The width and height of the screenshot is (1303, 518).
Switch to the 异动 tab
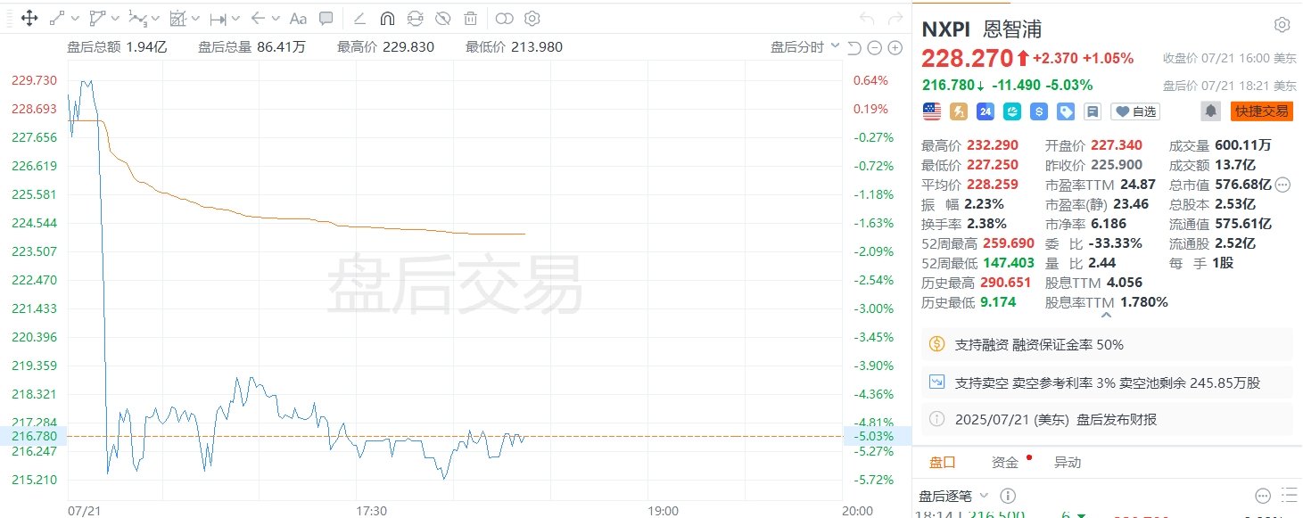coord(1068,462)
